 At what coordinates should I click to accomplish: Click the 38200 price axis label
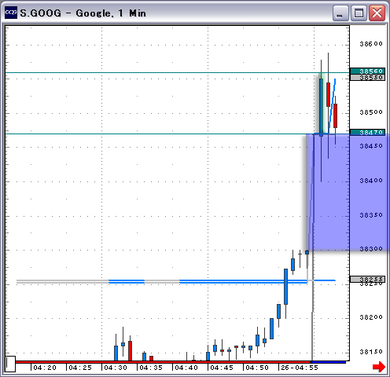[371, 317]
